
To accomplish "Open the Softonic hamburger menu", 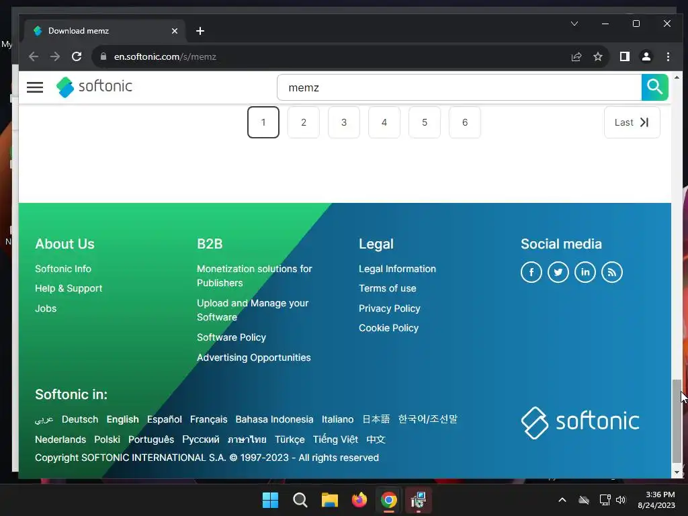I will click(35, 87).
